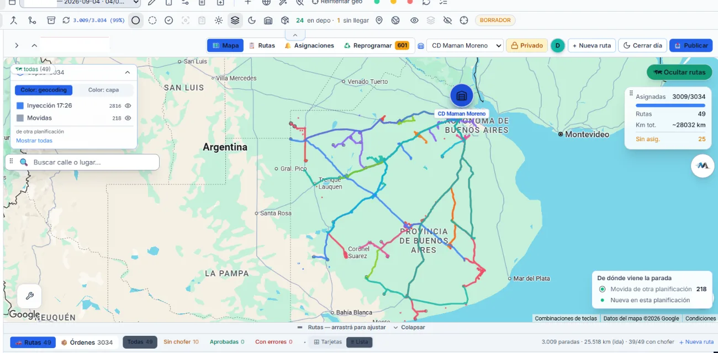Viewport: 718px width, 353px height.
Task: Click the round M logo button on map
Action: pos(703,165)
